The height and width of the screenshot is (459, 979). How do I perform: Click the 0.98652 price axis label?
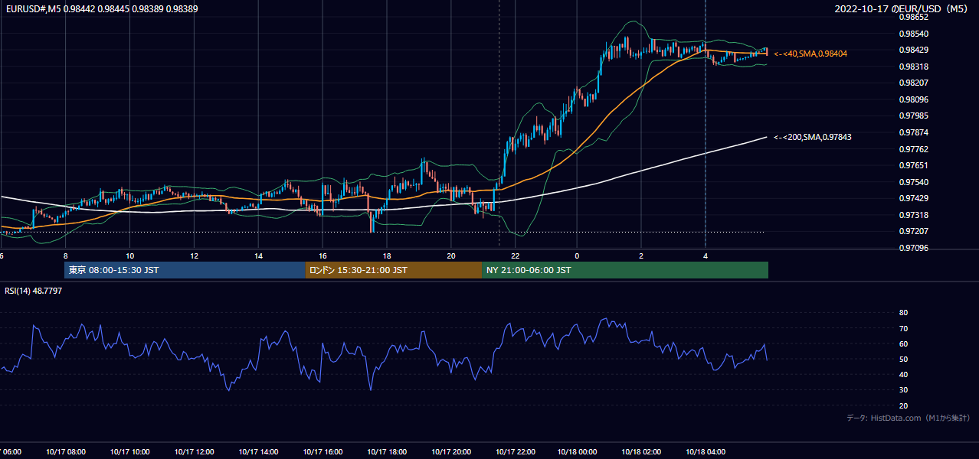pyautogui.click(x=913, y=17)
